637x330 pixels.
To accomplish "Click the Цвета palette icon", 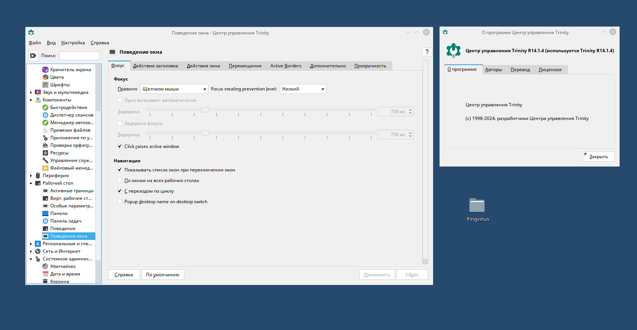I will (45, 77).
